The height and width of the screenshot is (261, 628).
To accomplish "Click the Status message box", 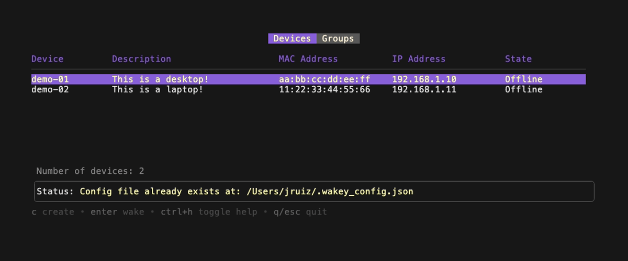I will 314,192.
